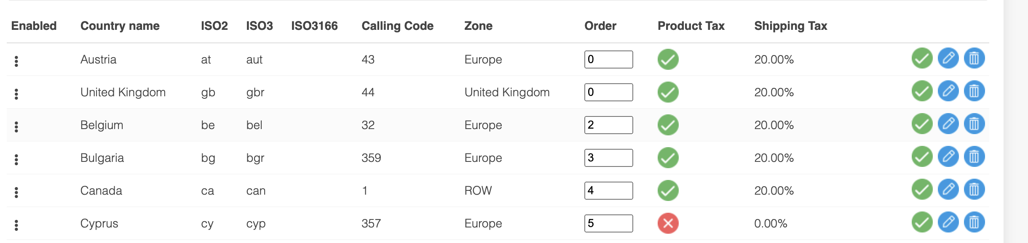
Task: Click the Shipping Tax column header
Action: click(791, 26)
